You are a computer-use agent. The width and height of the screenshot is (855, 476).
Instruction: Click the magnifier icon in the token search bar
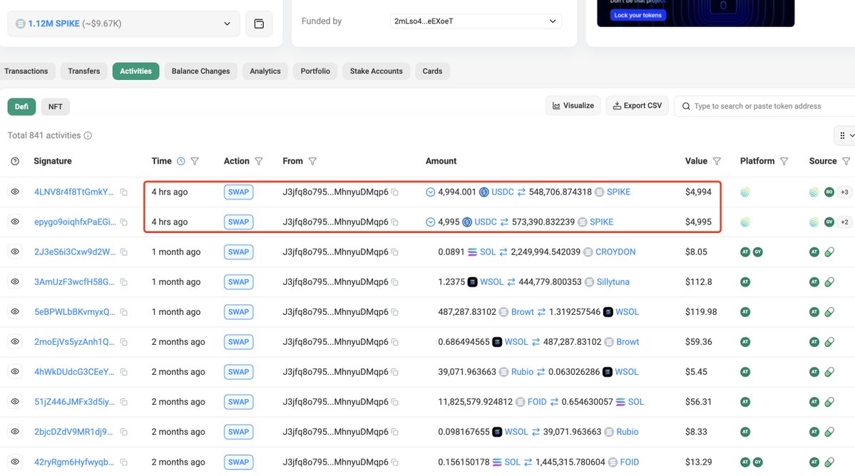[685, 105]
